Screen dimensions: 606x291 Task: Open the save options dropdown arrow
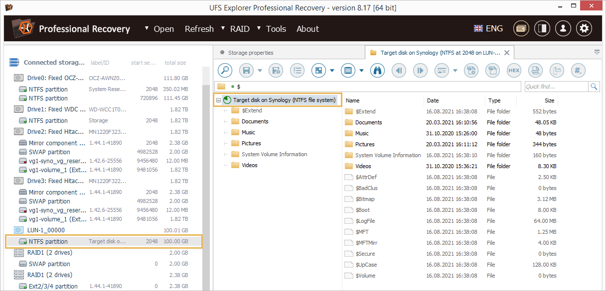260,71
